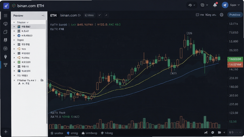Image resolution: width=244 pixels, height=137 pixels.
Task: Select the second orange-icon row in tree
Action: [x=29, y=58]
